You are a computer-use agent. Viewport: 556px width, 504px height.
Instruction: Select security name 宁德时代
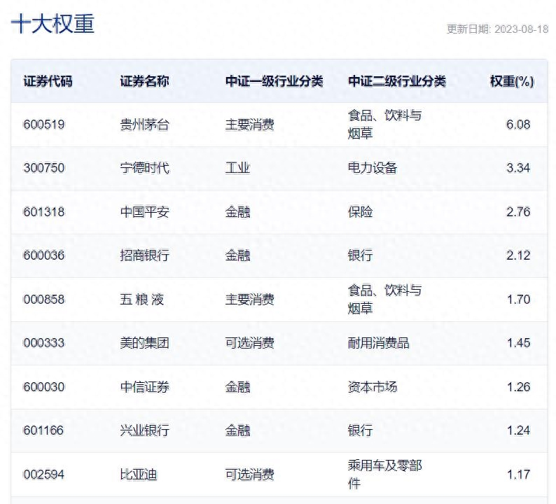(144, 167)
